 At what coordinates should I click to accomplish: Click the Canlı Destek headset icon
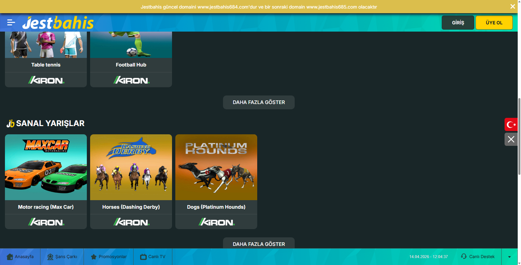(x=464, y=256)
